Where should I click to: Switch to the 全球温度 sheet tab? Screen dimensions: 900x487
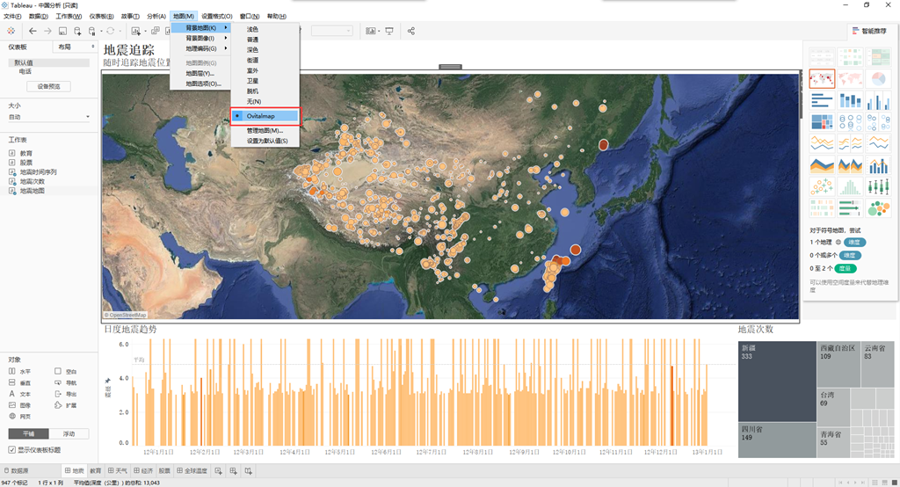click(x=192, y=471)
